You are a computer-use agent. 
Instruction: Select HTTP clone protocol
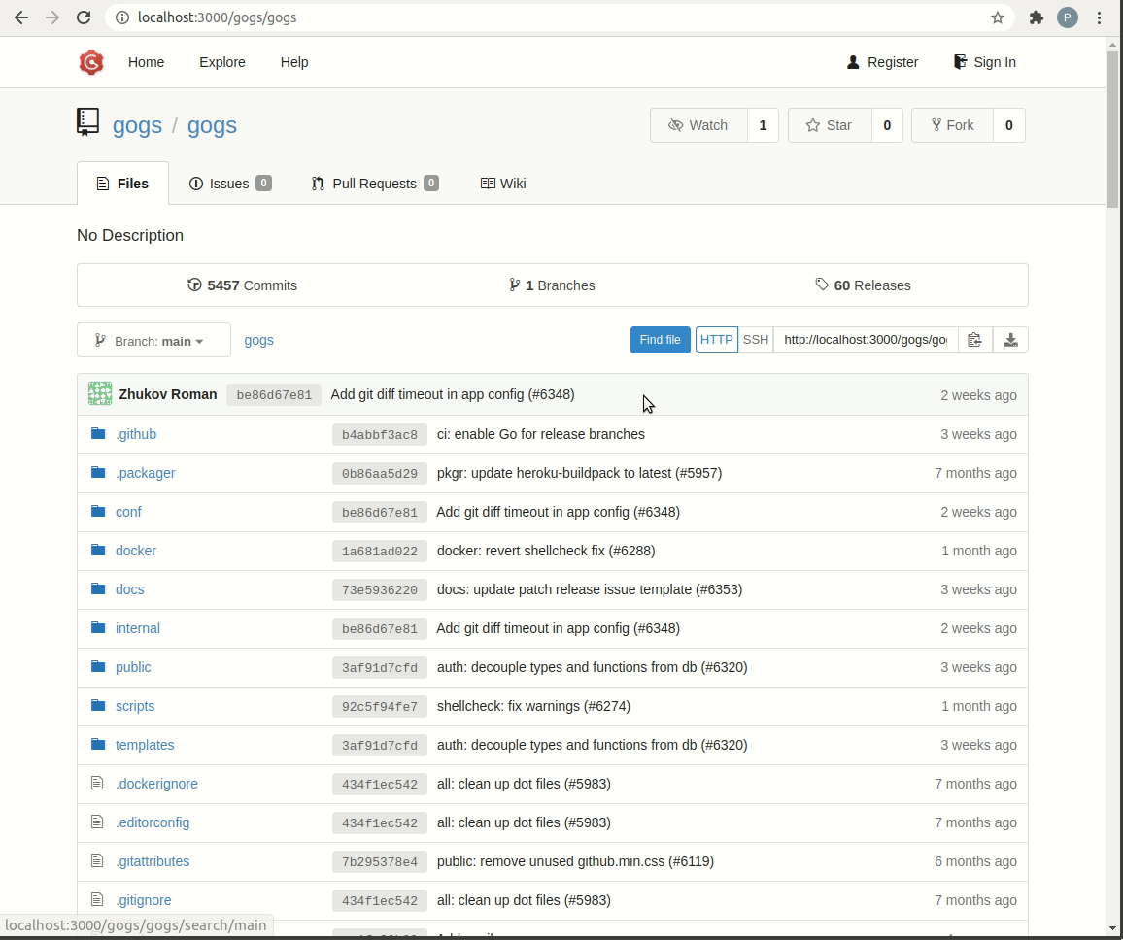coord(716,340)
